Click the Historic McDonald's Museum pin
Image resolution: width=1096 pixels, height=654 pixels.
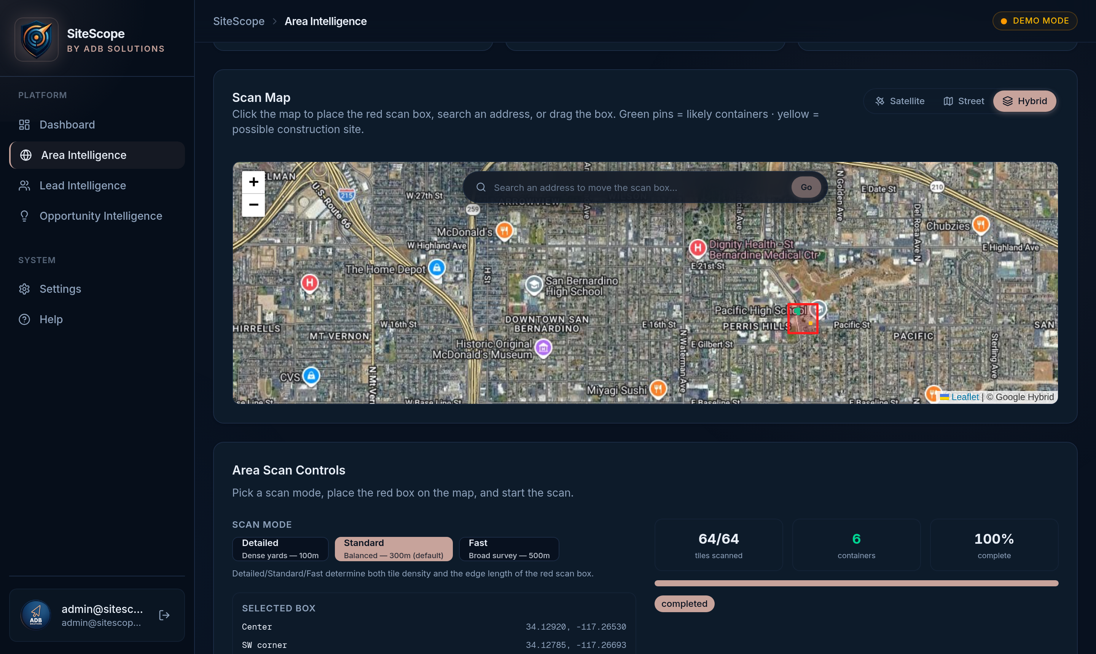pyautogui.click(x=543, y=348)
